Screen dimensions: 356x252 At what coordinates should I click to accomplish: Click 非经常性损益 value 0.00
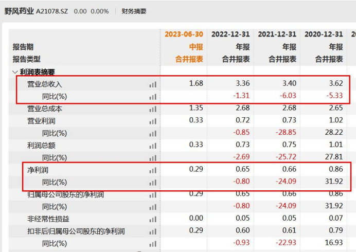pos(196,218)
